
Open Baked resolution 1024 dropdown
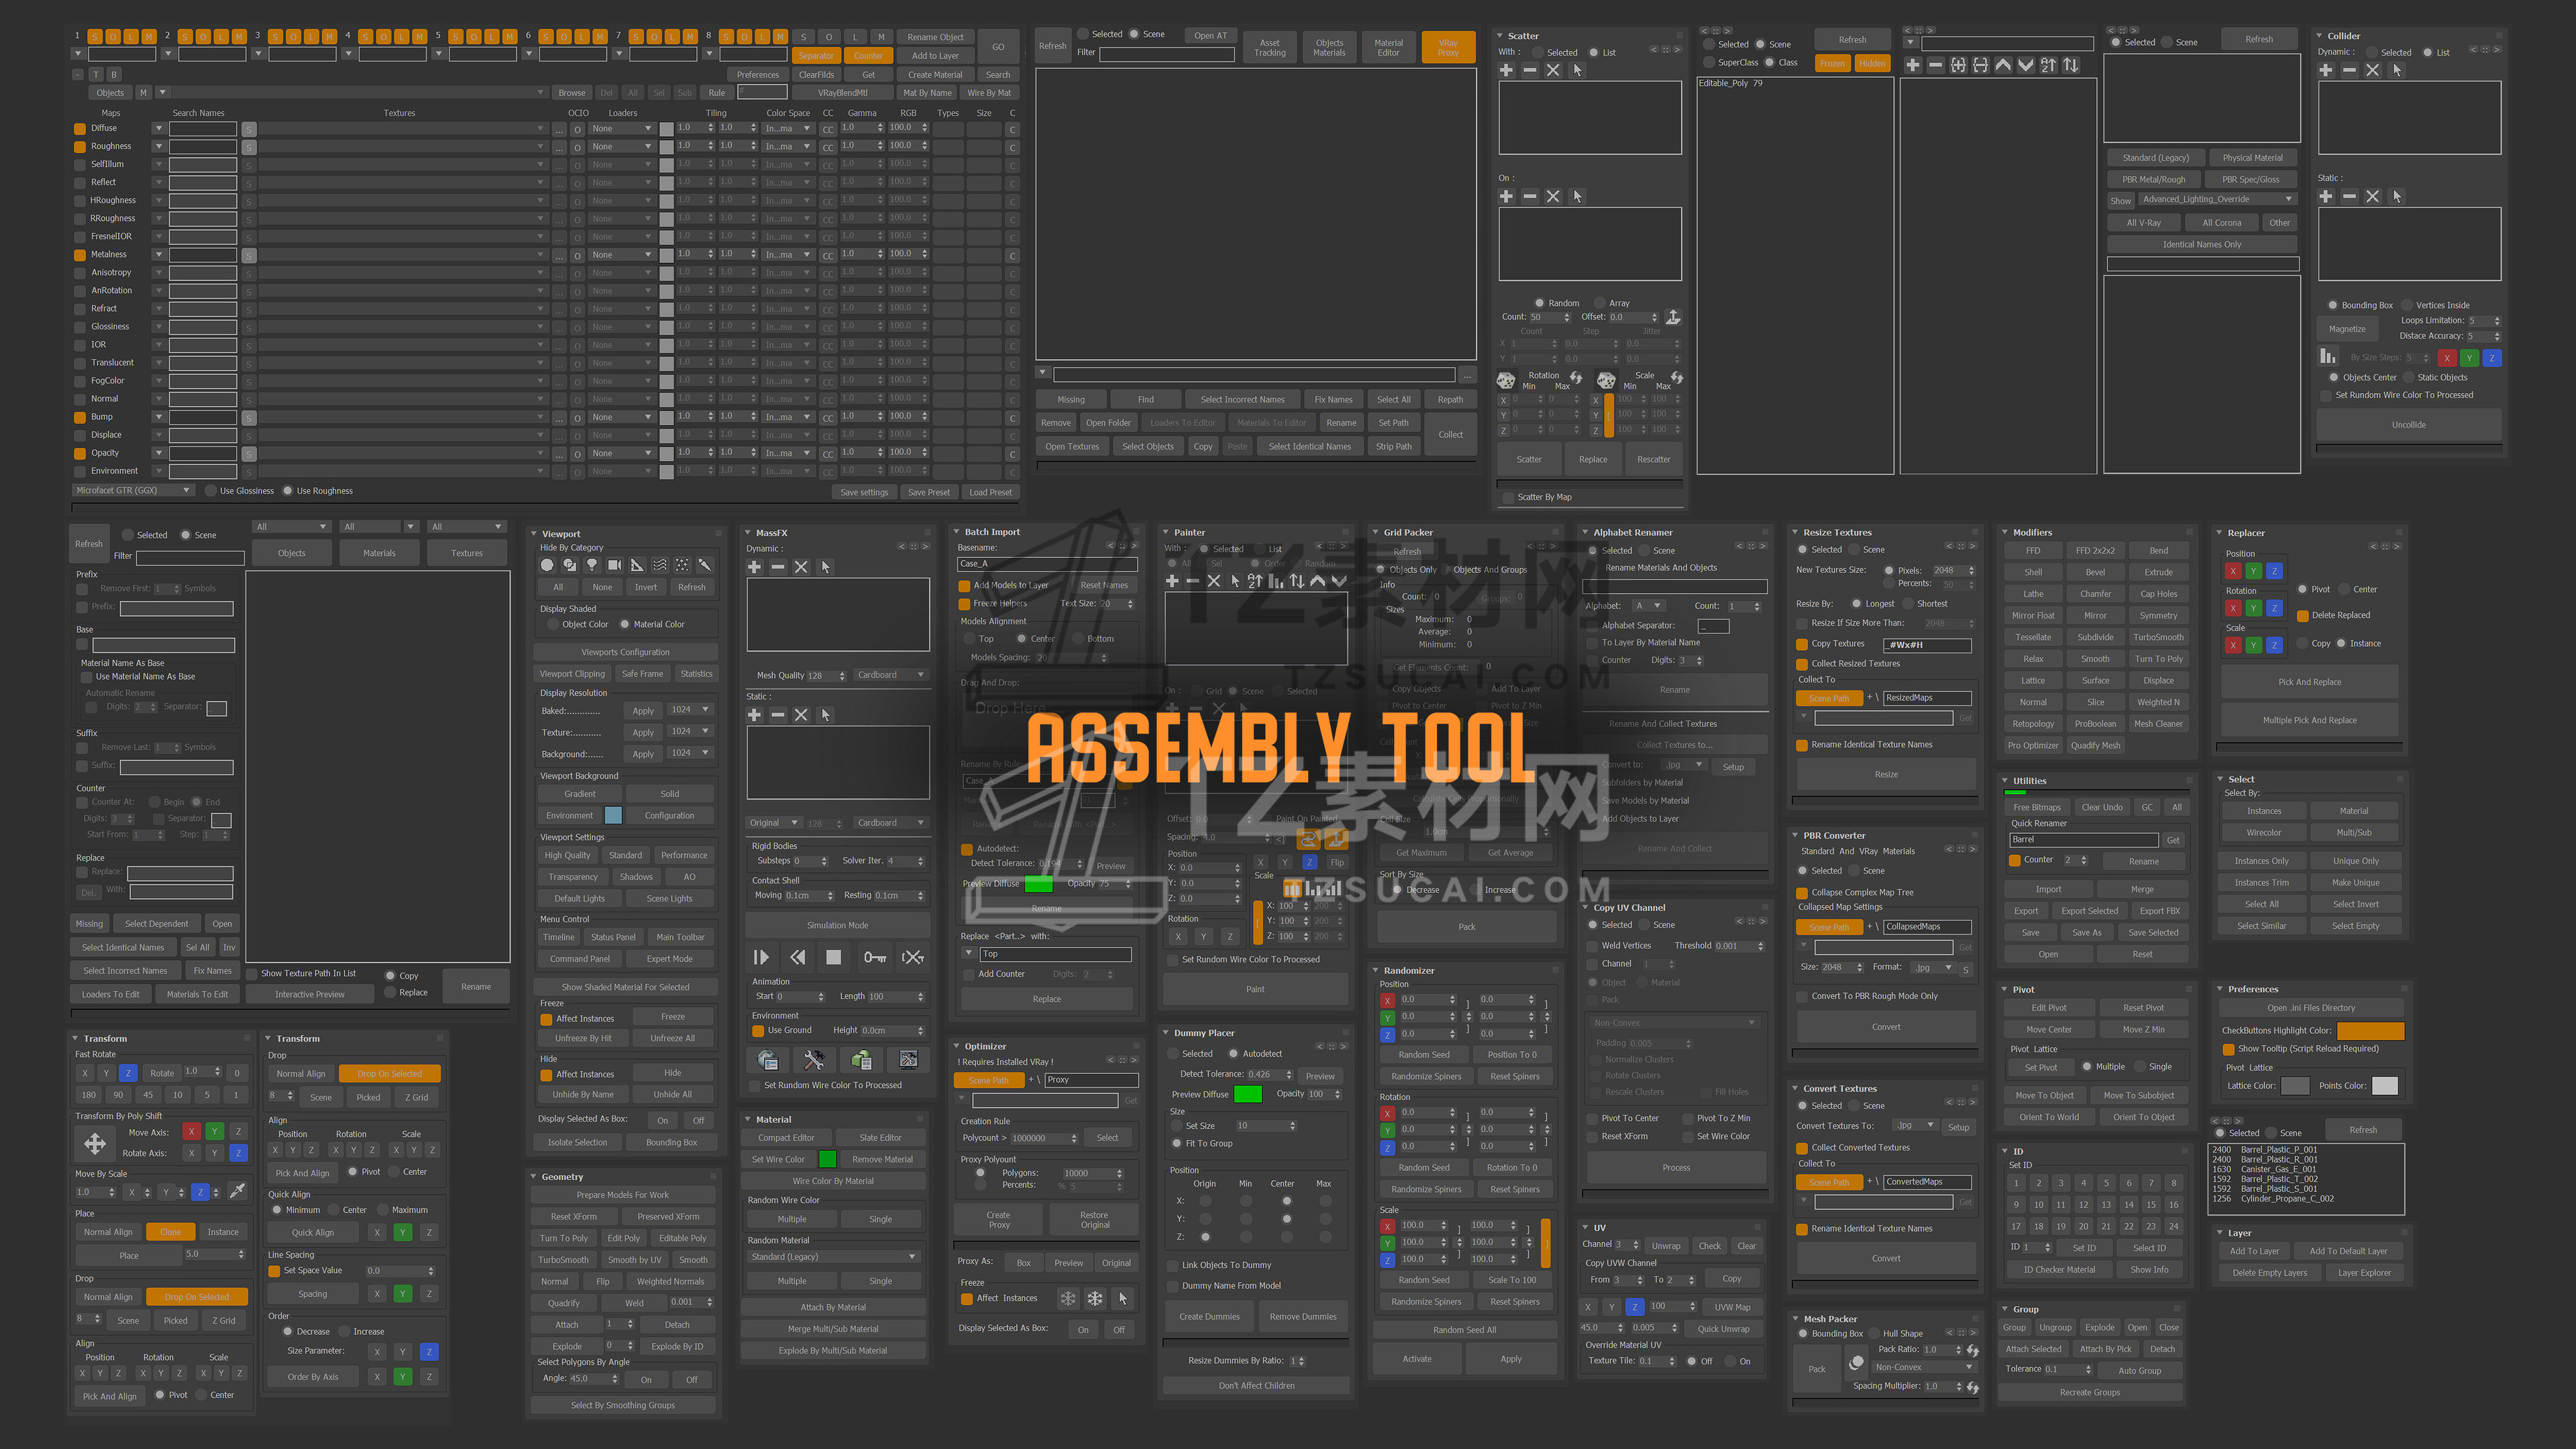click(x=690, y=710)
